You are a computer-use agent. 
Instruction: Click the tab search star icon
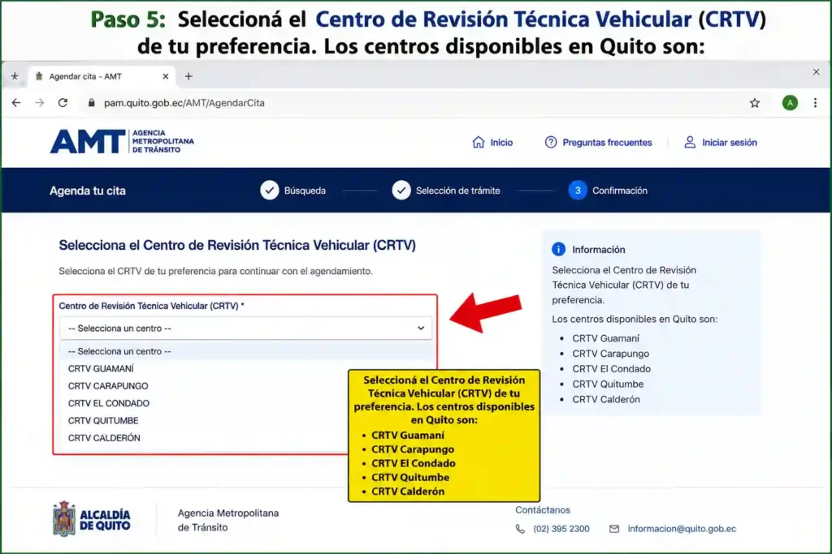click(x=15, y=76)
